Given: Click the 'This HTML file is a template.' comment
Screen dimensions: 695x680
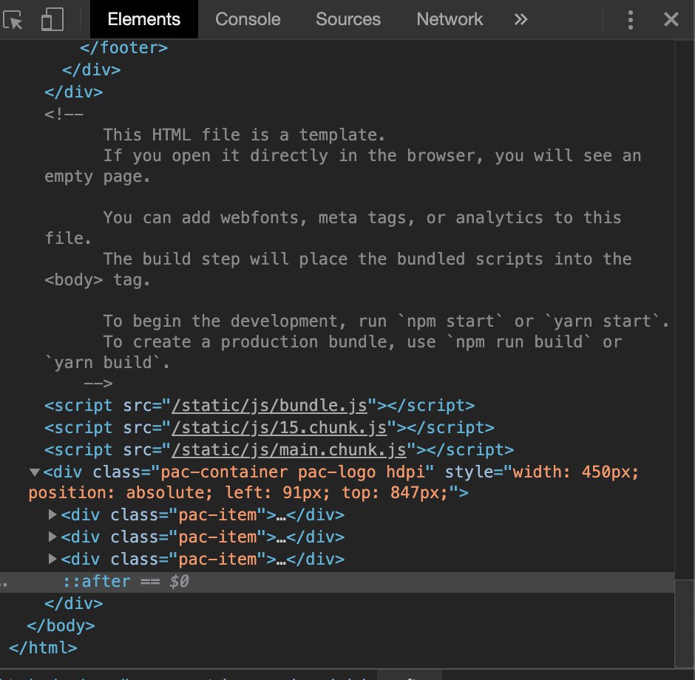Looking at the screenshot, I should [x=244, y=135].
